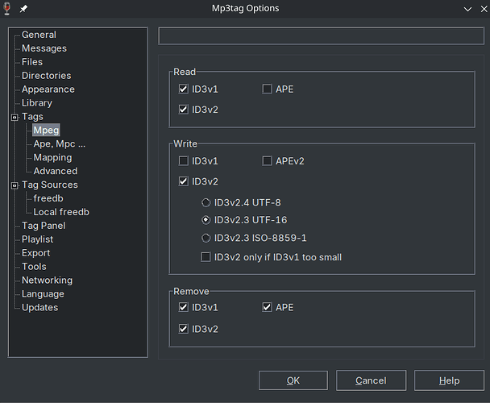
Task: Open the Tools options page
Action: 34,267
